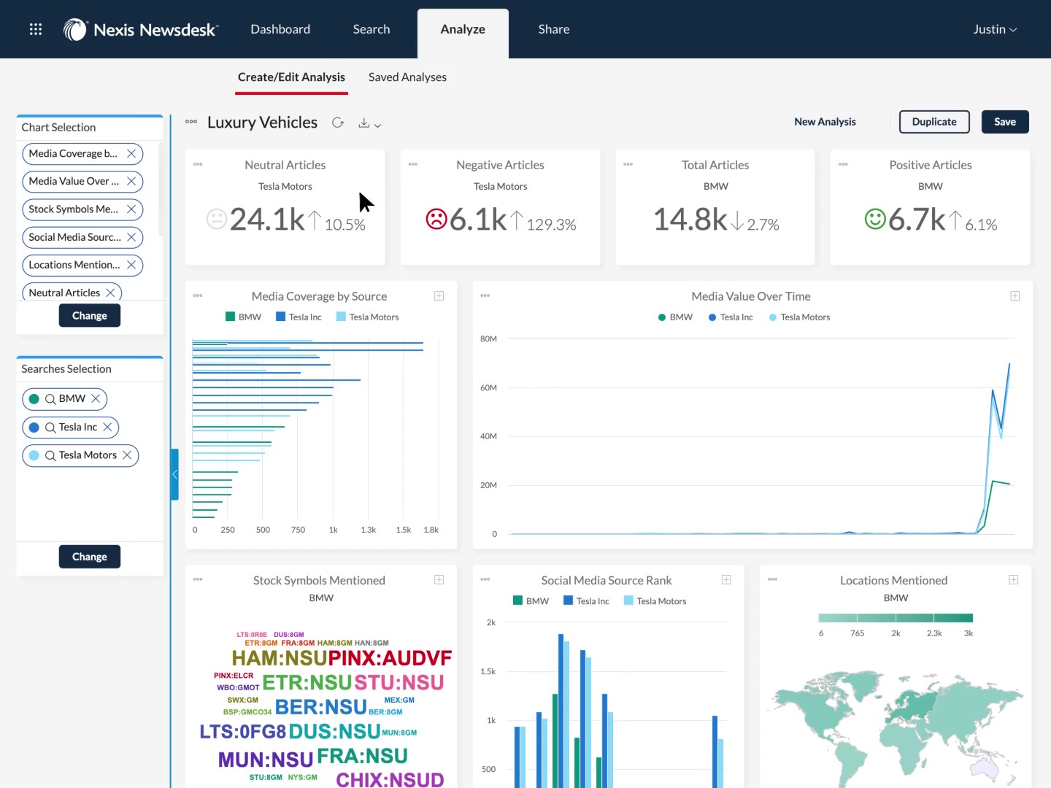Open the app grid launcher icon
Image resolution: width=1051 pixels, height=788 pixels.
coord(36,29)
